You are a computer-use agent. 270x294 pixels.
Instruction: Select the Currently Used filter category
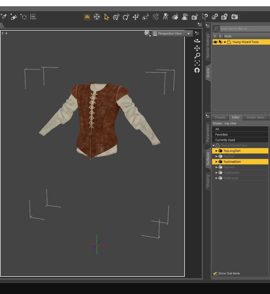[240, 140]
